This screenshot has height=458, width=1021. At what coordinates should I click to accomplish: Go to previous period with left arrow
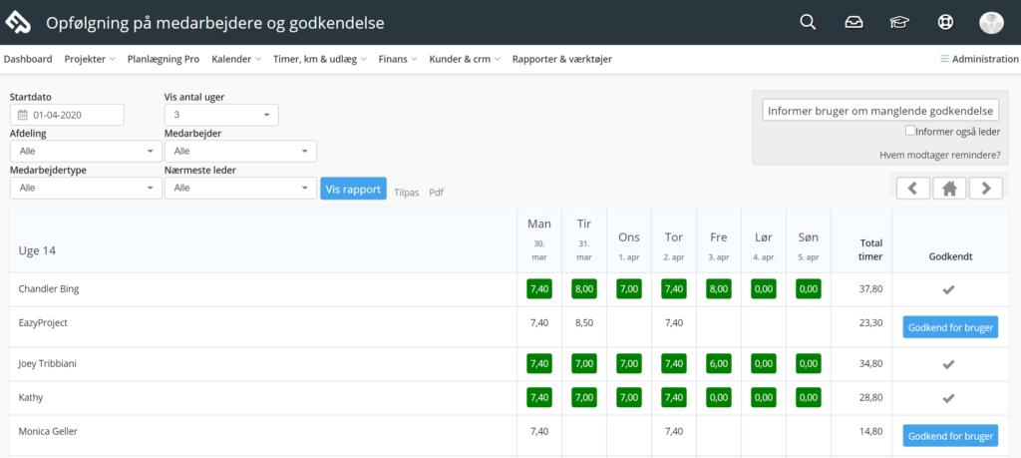(912, 188)
